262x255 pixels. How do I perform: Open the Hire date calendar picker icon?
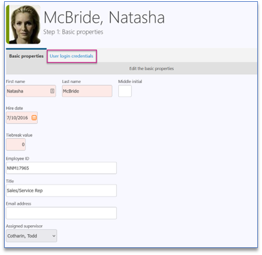(34, 118)
